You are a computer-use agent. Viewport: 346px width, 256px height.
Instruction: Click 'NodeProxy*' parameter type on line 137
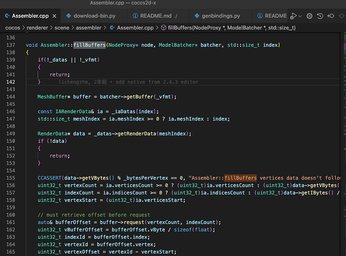[123, 45]
